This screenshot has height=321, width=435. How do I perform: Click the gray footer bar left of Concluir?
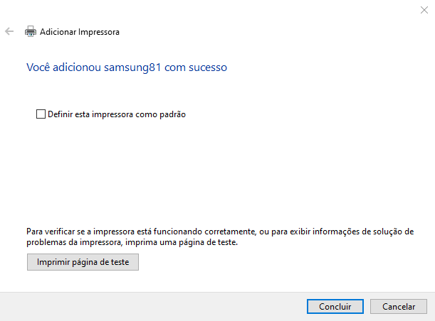coord(142,307)
